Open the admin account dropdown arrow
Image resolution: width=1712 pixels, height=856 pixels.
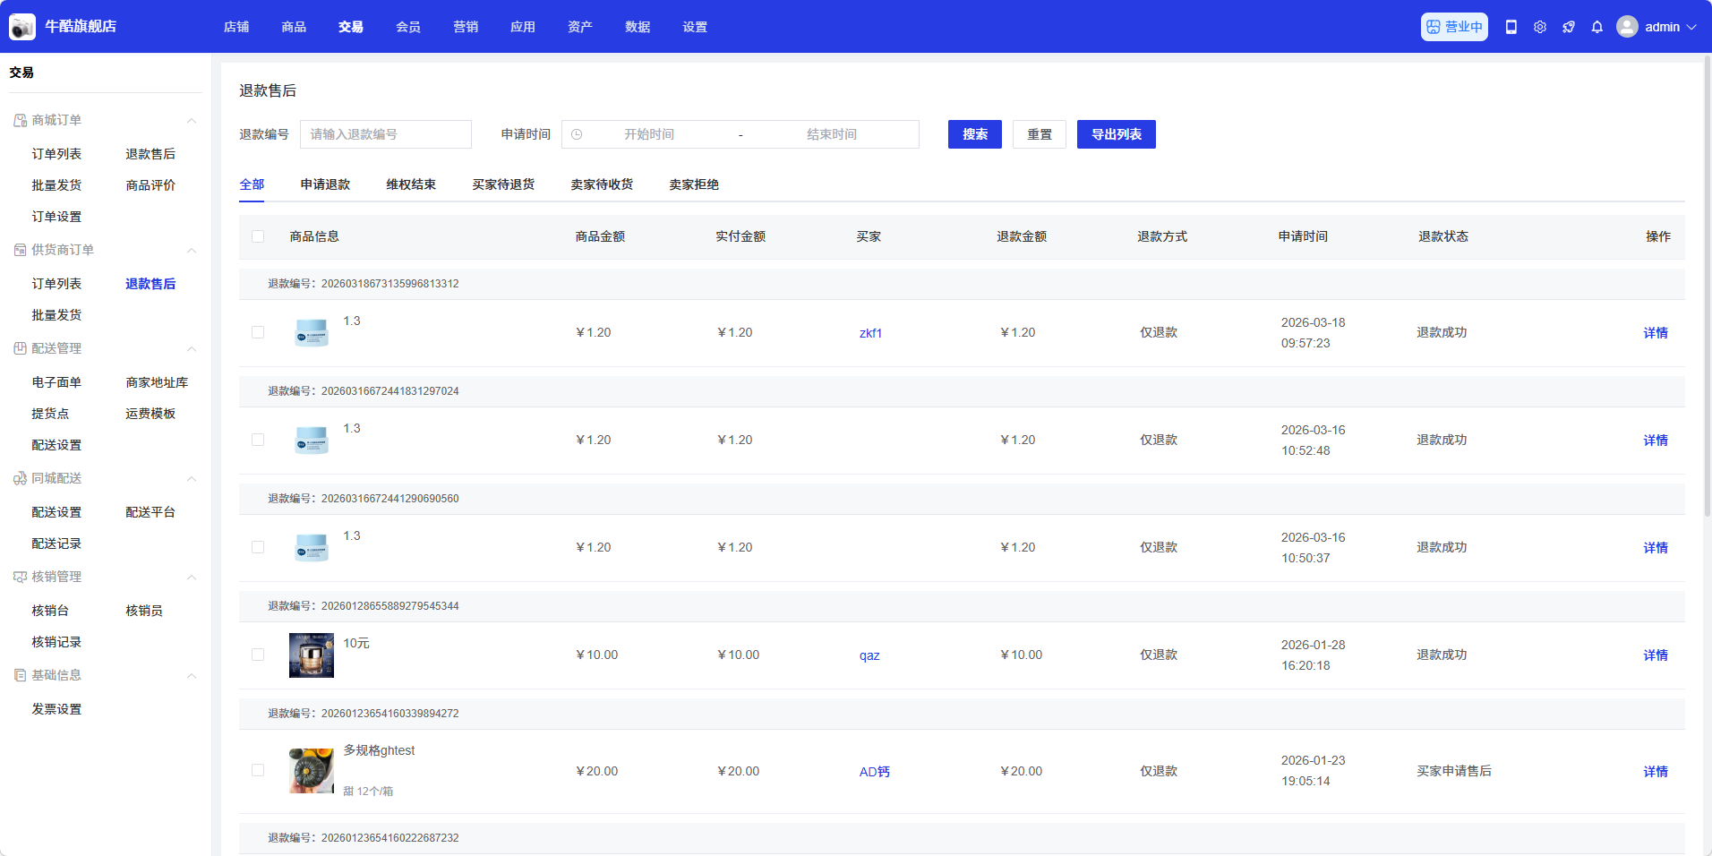pos(1691,27)
